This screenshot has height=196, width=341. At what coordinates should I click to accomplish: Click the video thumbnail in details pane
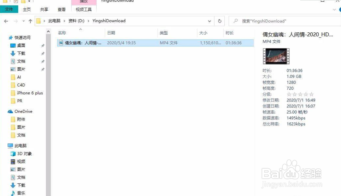(x=276, y=56)
